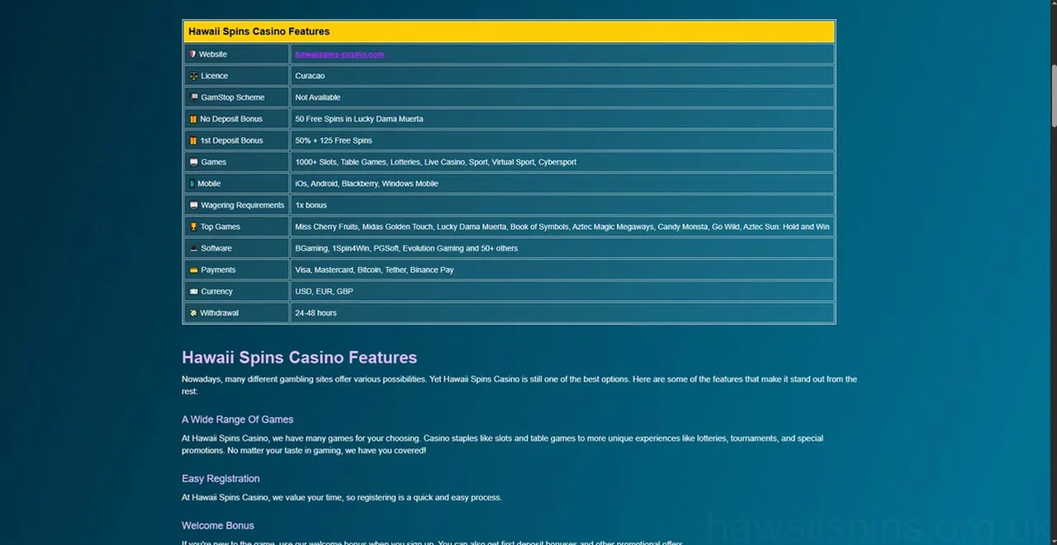The image size is (1057, 545).
Task: Click the card icon beside Payments
Action: pyautogui.click(x=193, y=270)
